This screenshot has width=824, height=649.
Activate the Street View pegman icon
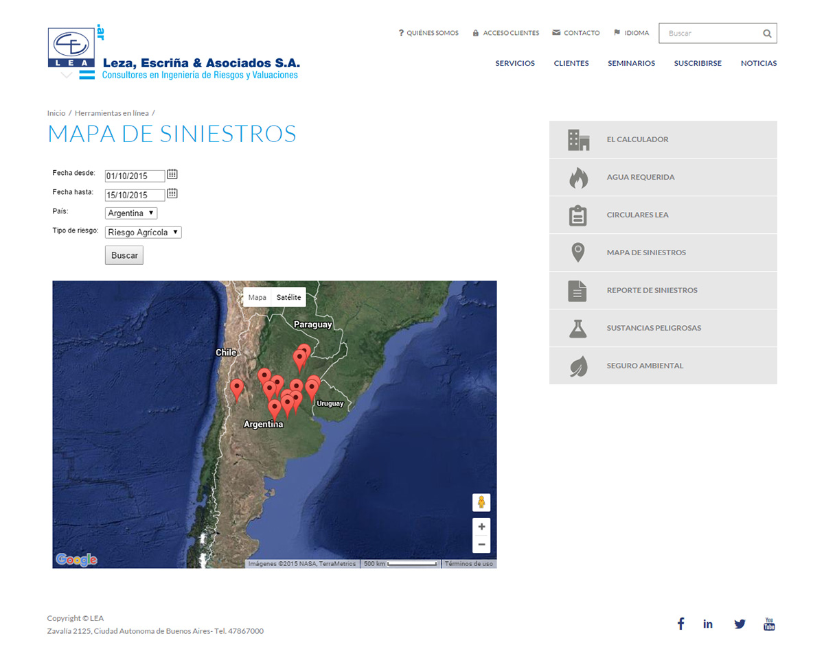[x=481, y=502]
